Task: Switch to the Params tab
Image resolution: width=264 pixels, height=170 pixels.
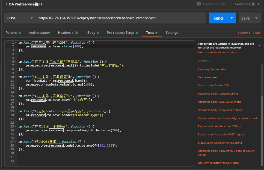Action: (13, 33)
